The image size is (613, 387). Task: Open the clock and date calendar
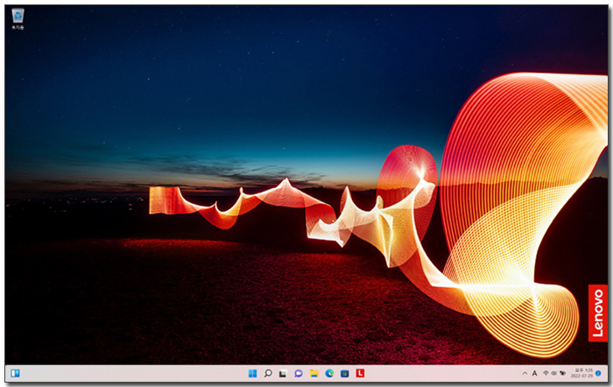[581, 373]
